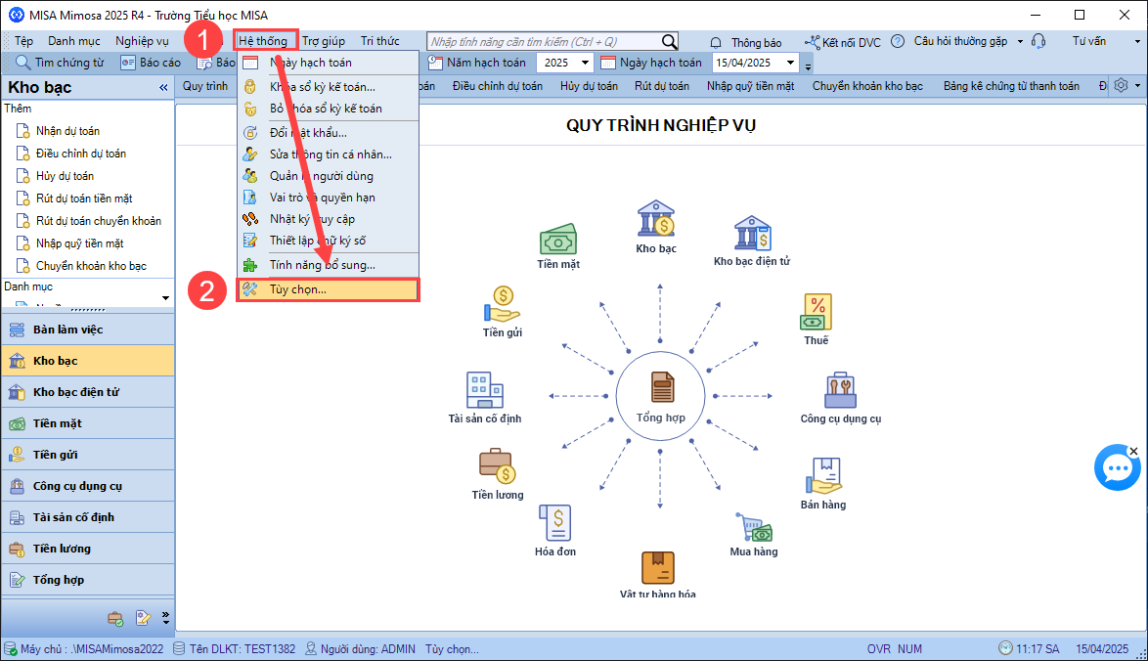Switch to Chuyển khoản kho bạc tab
This screenshot has width=1148, height=661.
(x=867, y=86)
